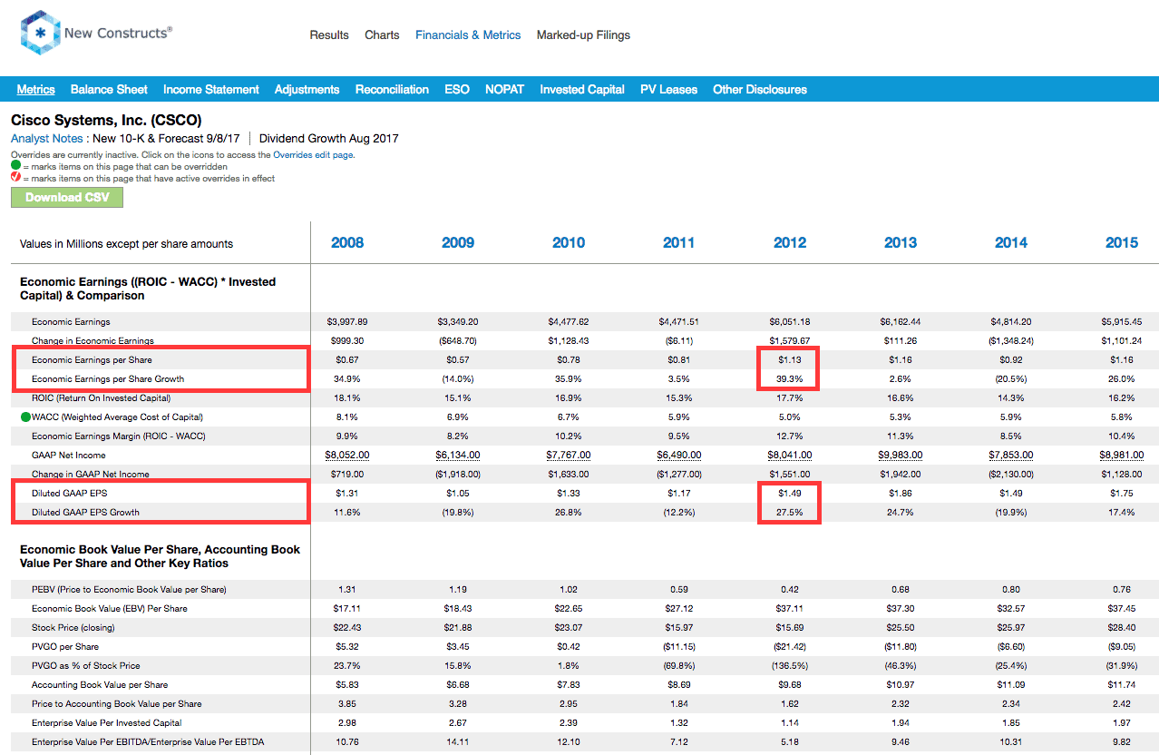Click 2009 GAAP Net Income value $6,134.00
The width and height of the screenshot is (1159, 755).
coord(458,456)
